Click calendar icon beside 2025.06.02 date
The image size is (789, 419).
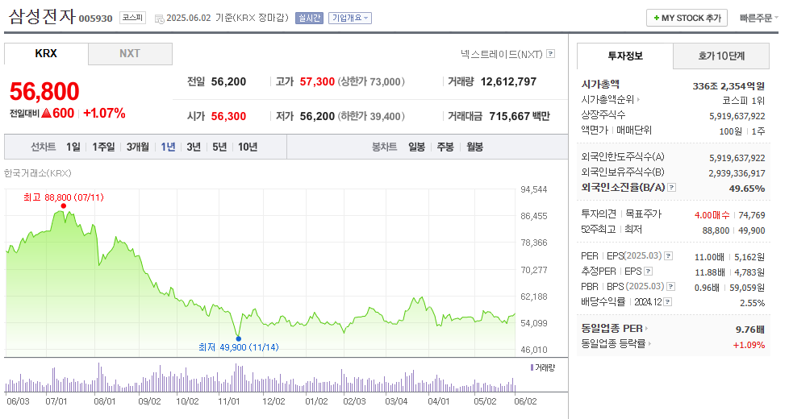coord(160,19)
